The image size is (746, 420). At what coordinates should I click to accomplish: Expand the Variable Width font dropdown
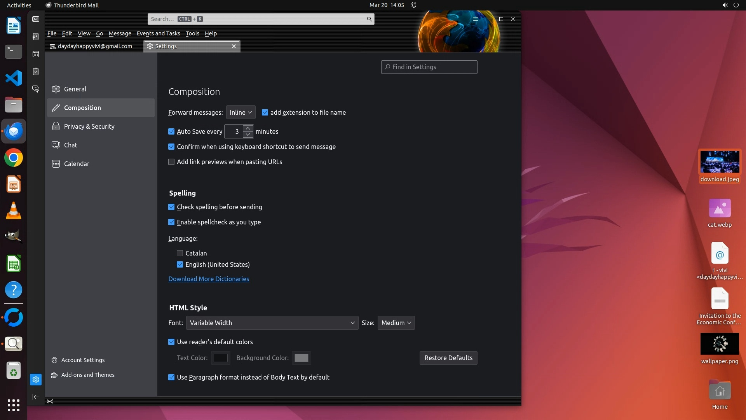click(x=272, y=323)
